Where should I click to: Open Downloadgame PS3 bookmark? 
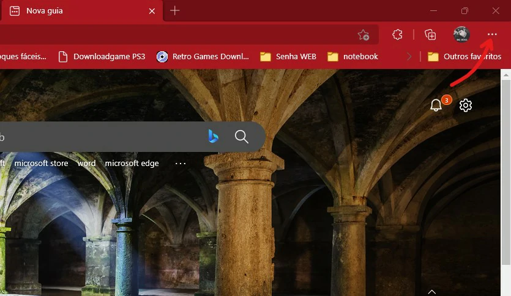[102, 57]
